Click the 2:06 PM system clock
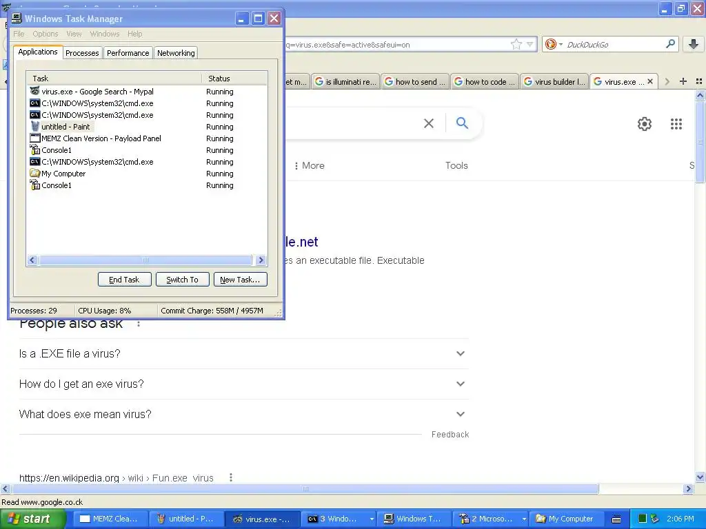 tap(680, 519)
